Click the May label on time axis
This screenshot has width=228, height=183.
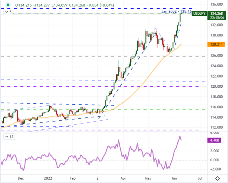(148, 178)
